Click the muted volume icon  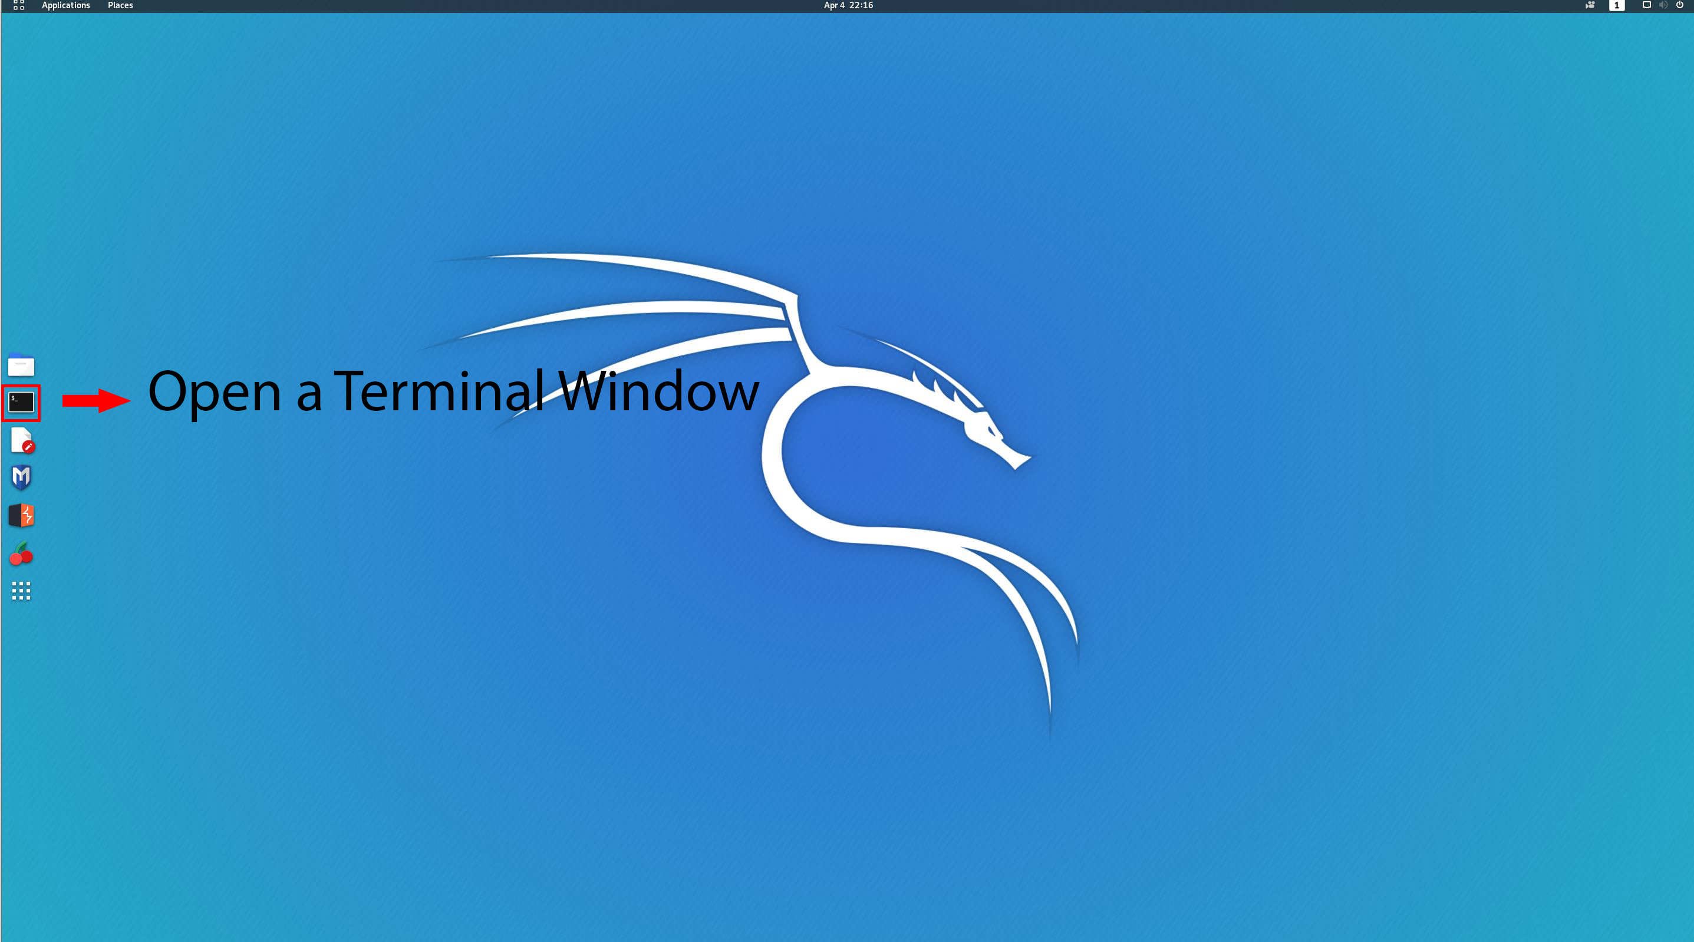click(x=1663, y=5)
